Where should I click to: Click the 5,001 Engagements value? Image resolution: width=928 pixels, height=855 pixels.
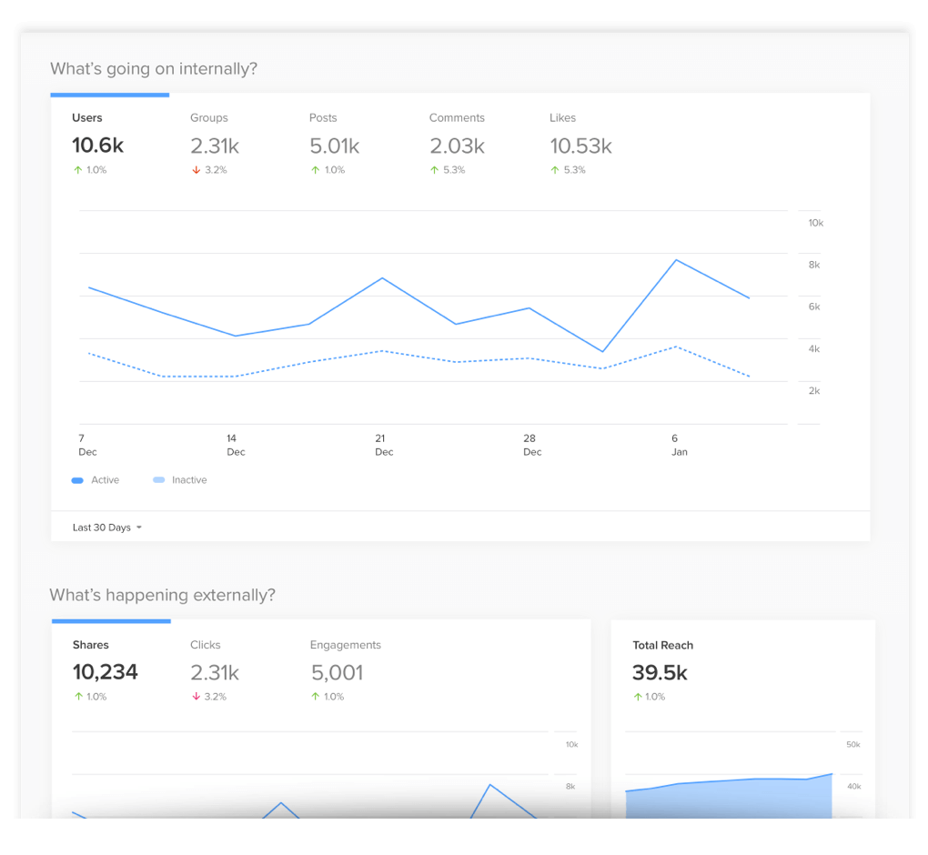point(337,673)
